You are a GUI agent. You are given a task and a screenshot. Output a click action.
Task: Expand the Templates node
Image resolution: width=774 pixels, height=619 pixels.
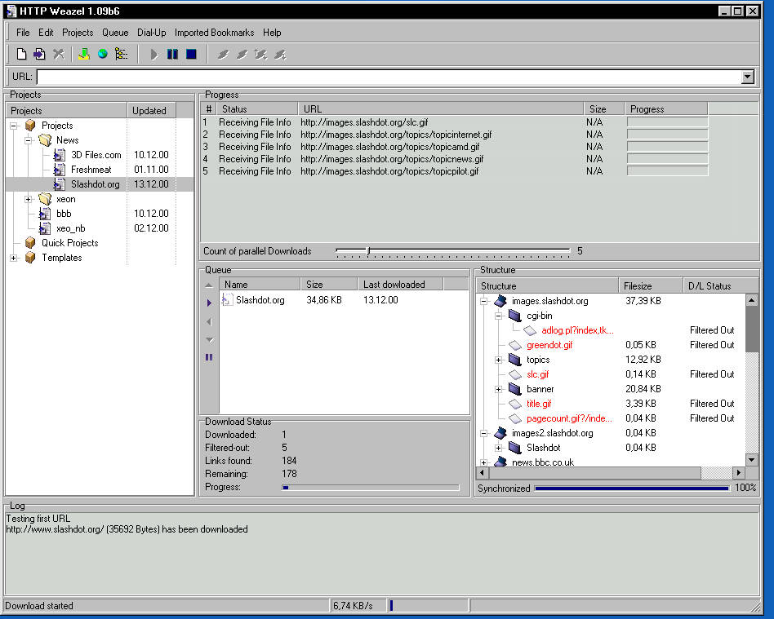(x=13, y=258)
